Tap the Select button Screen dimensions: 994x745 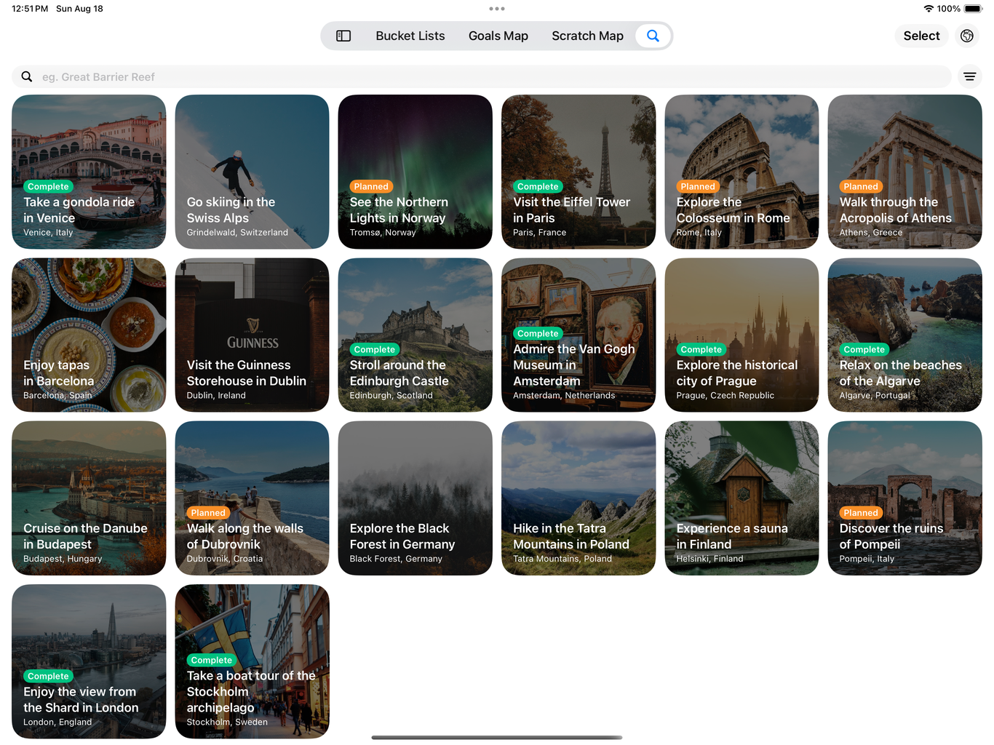pyautogui.click(x=921, y=36)
